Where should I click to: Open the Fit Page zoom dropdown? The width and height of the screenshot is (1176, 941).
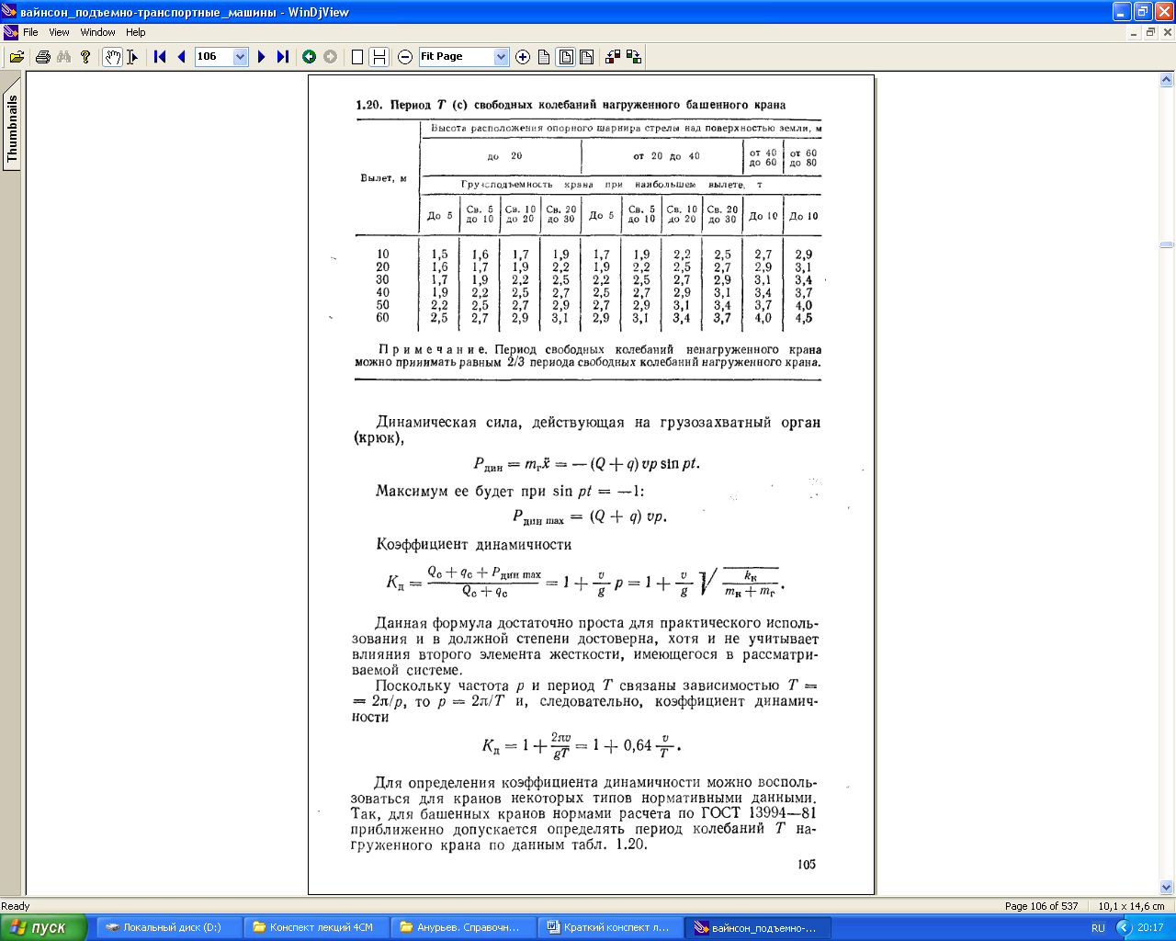point(501,57)
